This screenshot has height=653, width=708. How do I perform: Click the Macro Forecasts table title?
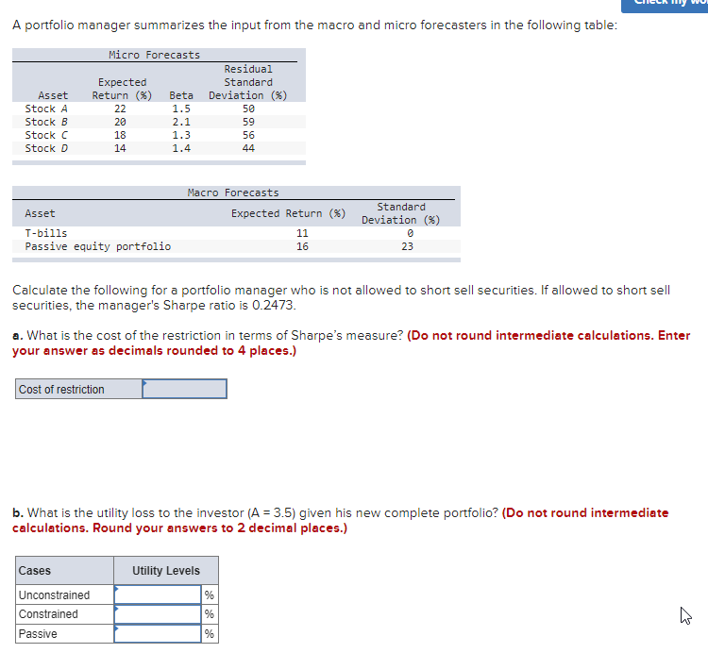click(233, 193)
